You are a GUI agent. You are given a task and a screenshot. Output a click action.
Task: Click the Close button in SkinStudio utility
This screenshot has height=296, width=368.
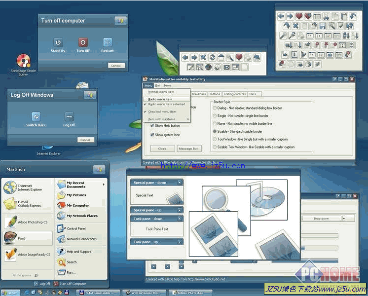[162, 148]
